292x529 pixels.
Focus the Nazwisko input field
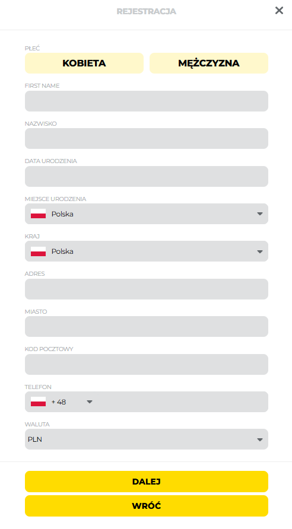(x=147, y=138)
